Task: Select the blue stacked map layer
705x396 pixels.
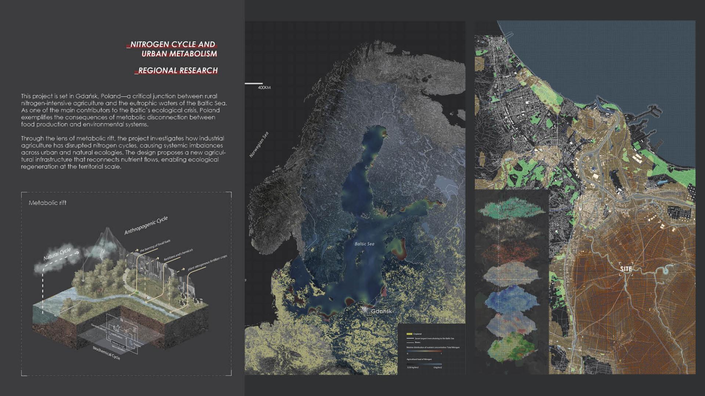Action: coord(511,299)
